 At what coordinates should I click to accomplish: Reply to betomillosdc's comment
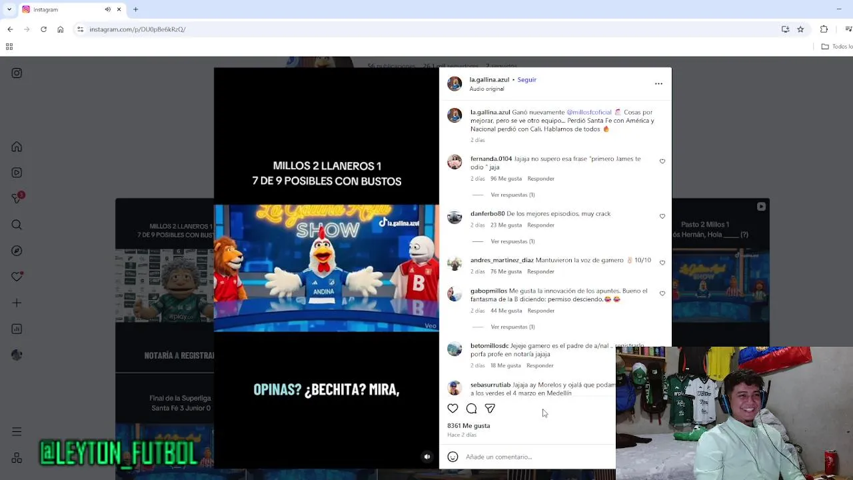(x=540, y=365)
